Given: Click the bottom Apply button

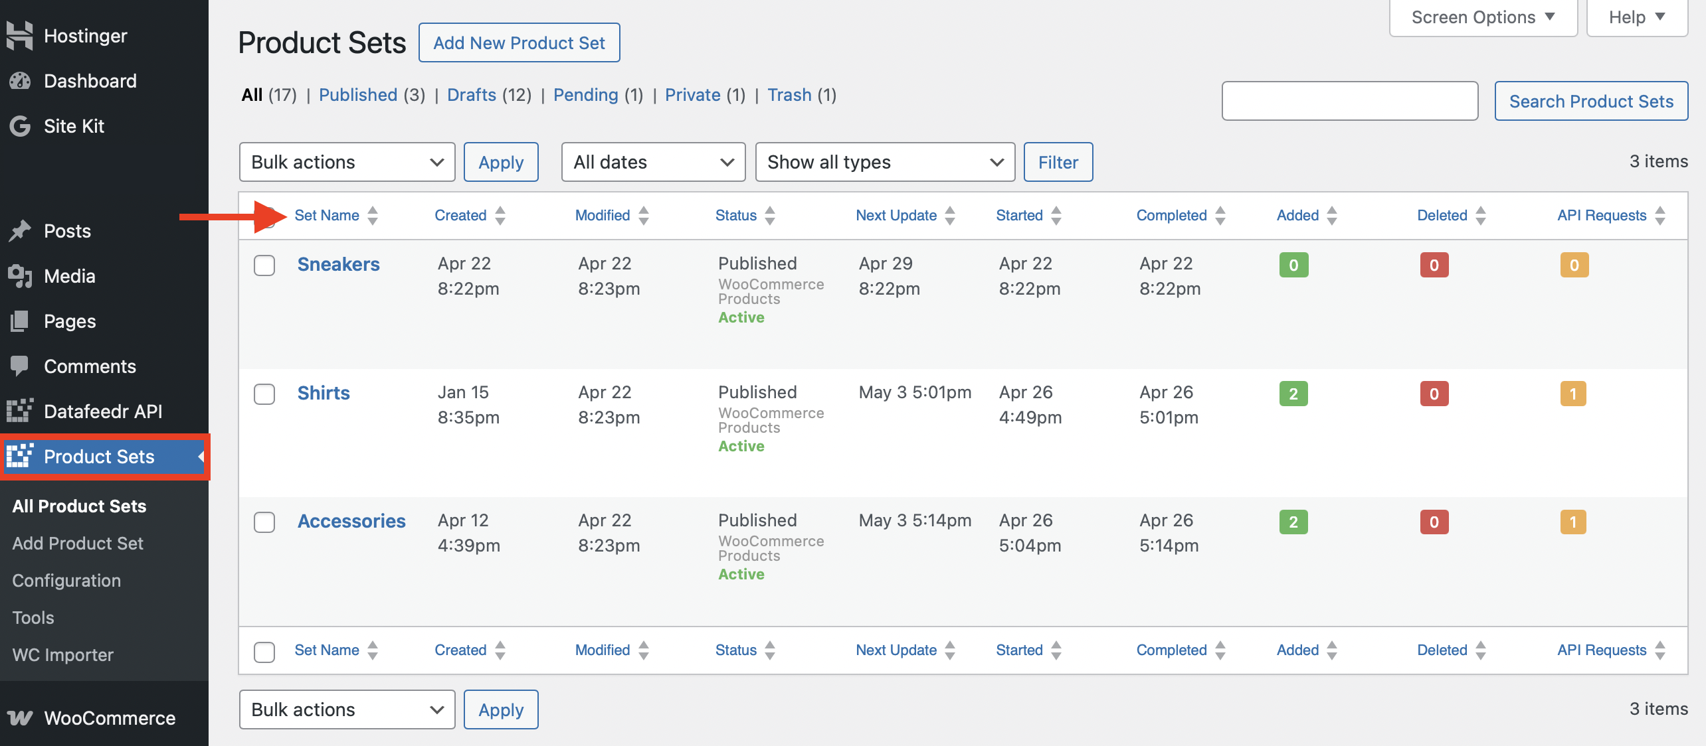Looking at the screenshot, I should pyautogui.click(x=501, y=709).
